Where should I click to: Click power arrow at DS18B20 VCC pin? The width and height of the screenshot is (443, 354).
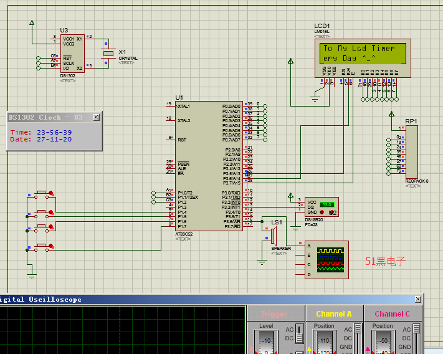[290, 195]
